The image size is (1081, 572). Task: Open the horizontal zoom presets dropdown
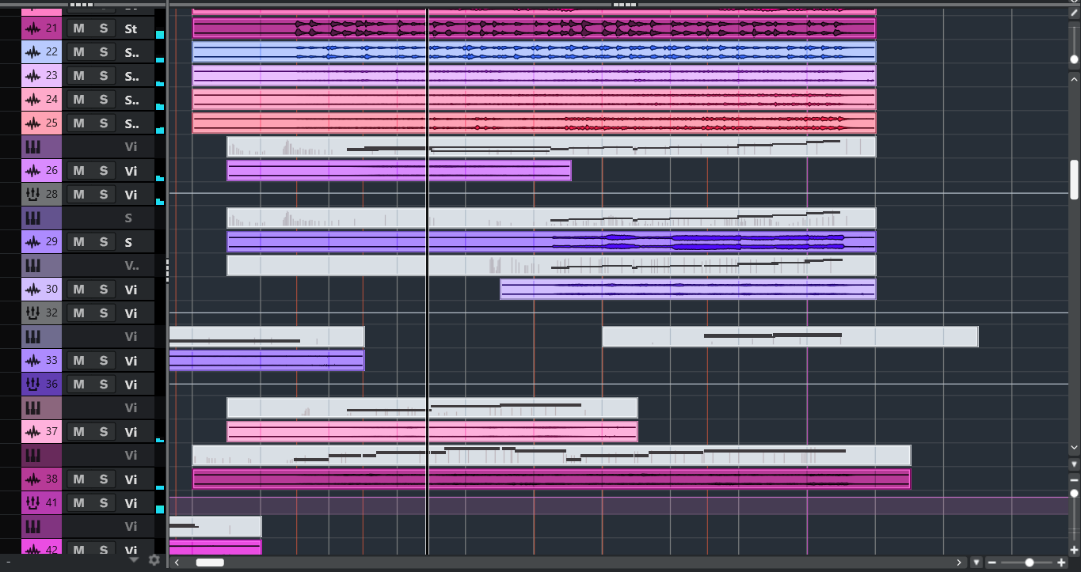(x=976, y=563)
